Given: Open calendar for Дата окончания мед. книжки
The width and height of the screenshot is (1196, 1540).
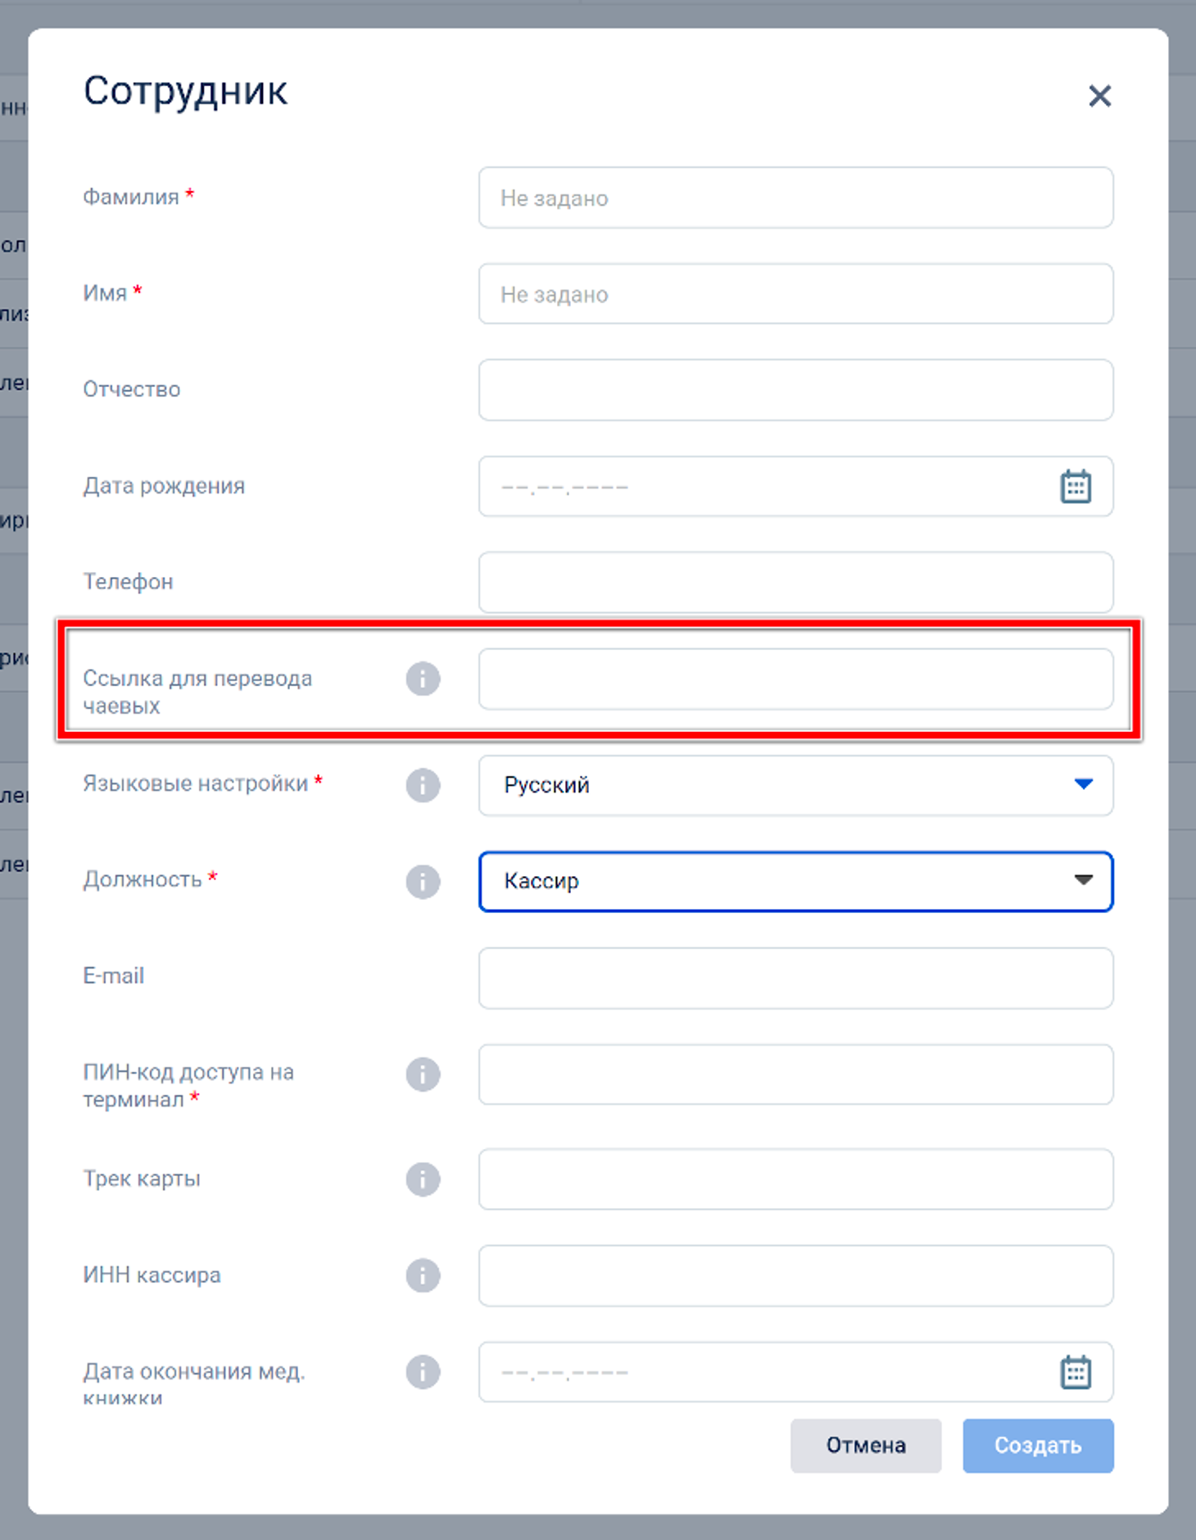Looking at the screenshot, I should pyautogui.click(x=1076, y=1372).
